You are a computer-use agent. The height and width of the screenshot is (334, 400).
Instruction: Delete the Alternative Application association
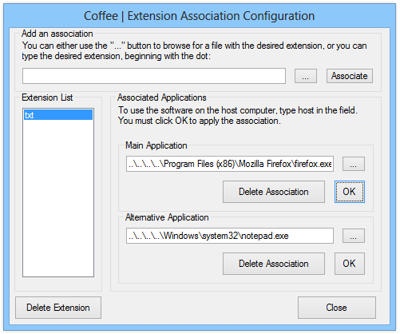click(x=274, y=264)
